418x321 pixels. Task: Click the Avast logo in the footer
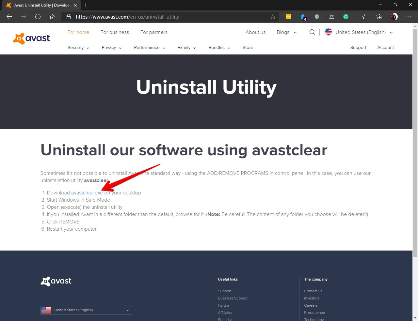tap(56, 281)
